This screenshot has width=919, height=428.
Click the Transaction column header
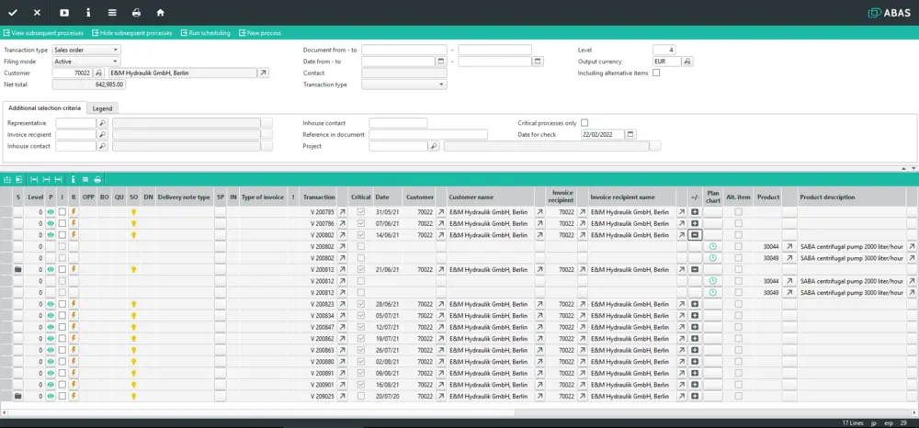(x=319, y=197)
